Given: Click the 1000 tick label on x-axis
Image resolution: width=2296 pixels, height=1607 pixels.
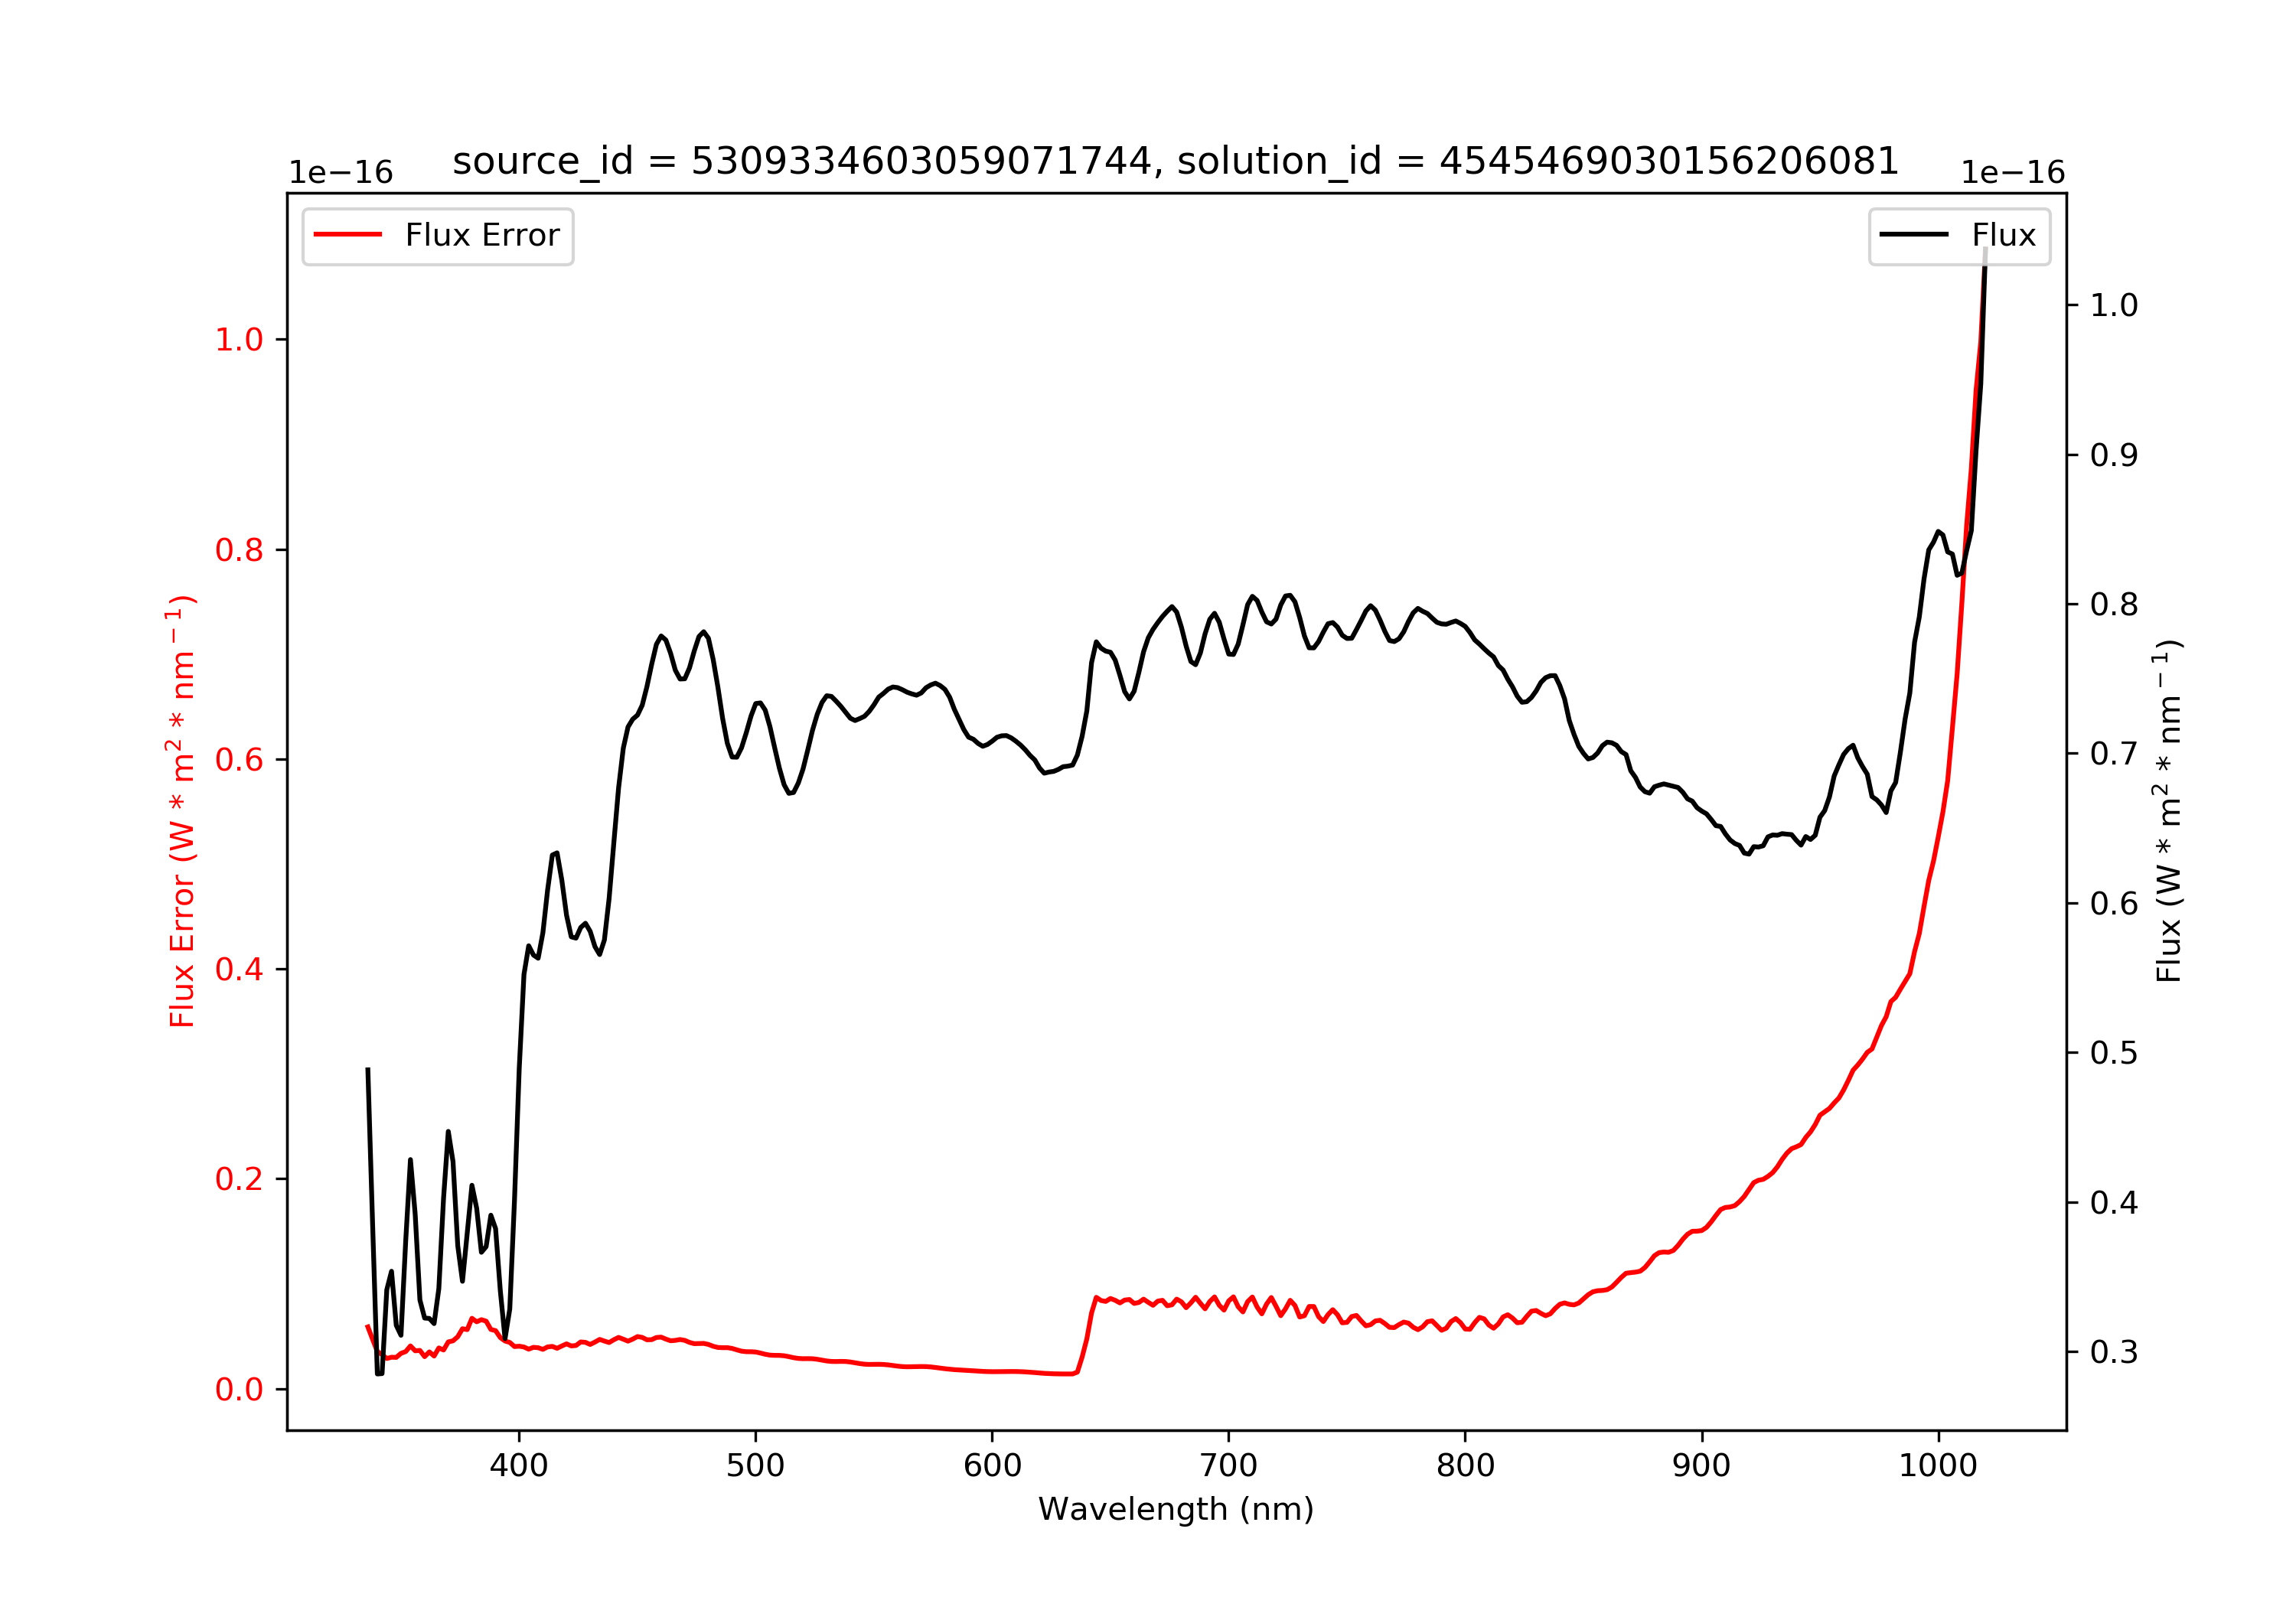Looking at the screenshot, I should (1938, 1466).
